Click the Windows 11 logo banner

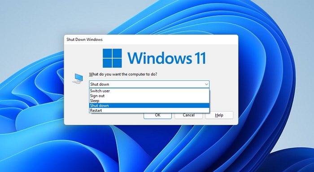(x=154, y=58)
